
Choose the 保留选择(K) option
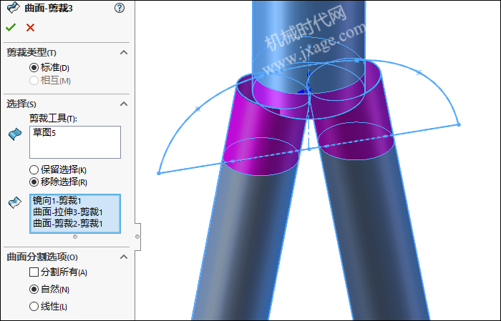[x=34, y=169]
